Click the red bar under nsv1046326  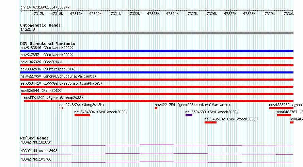(x=157, y=65)
